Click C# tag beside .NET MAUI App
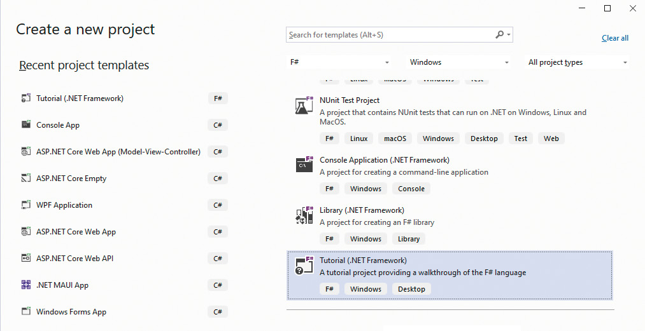Screen dimensions: 645x331 218,285
